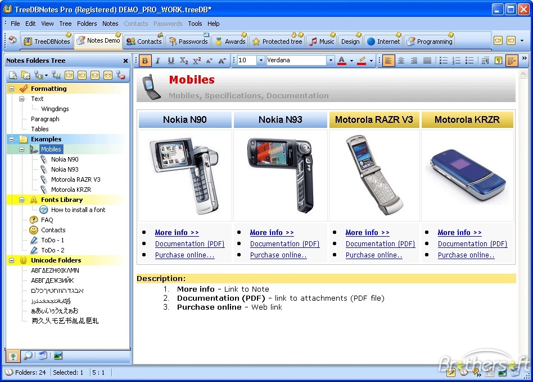Increase font size with grow icon
This screenshot has width=533, height=382.
222,61
